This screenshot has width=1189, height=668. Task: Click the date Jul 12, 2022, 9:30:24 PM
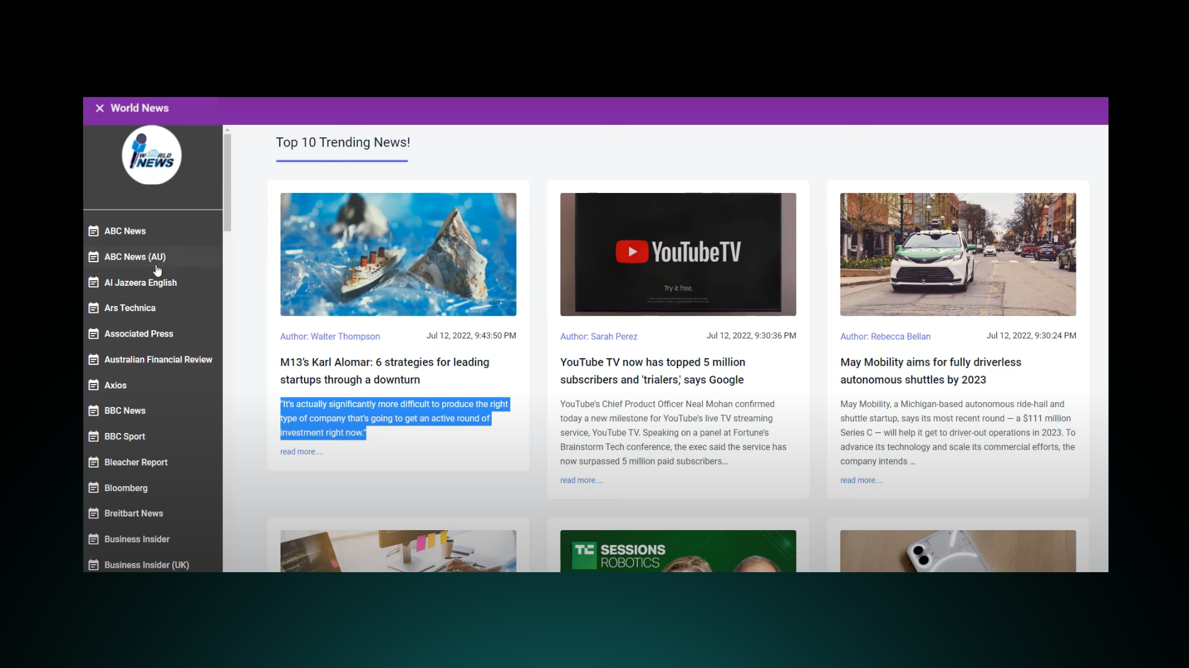pyautogui.click(x=1031, y=336)
